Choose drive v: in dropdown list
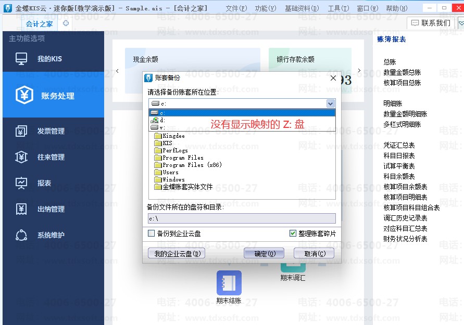This screenshot has width=464, height=325. 242,127
